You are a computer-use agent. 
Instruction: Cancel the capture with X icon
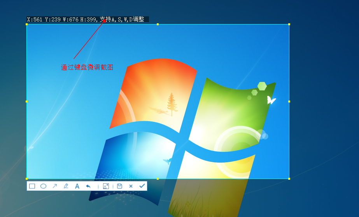pos(131,186)
